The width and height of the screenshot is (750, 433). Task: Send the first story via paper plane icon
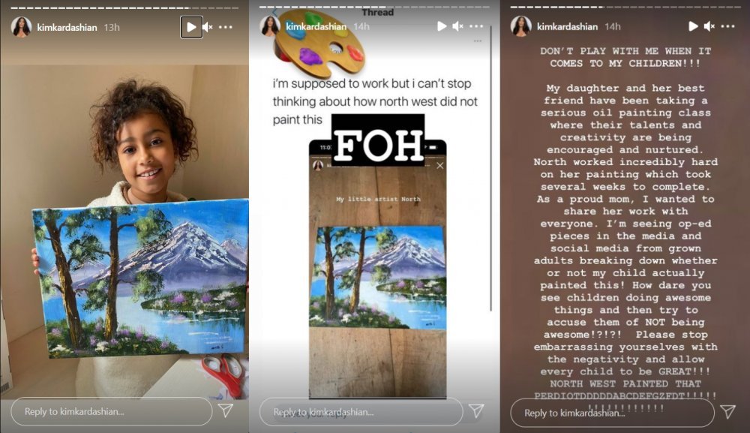click(x=226, y=410)
